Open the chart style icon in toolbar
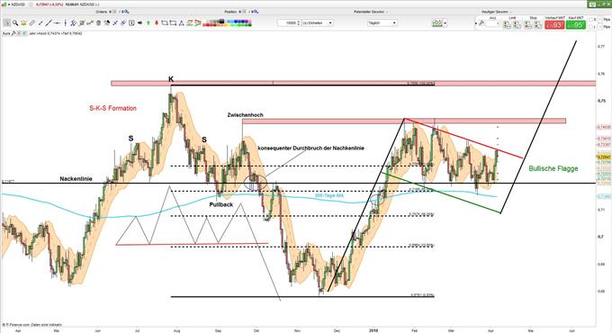Viewport: 612px width, 333px height. pos(436,23)
